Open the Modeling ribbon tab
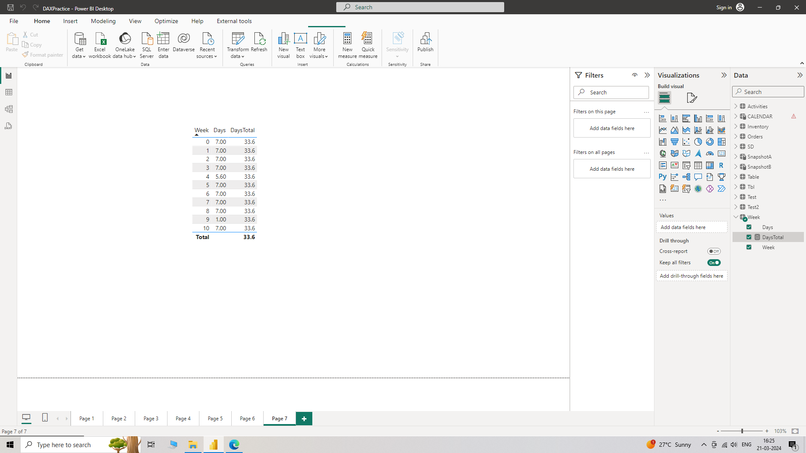This screenshot has width=806, height=453. (x=103, y=21)
